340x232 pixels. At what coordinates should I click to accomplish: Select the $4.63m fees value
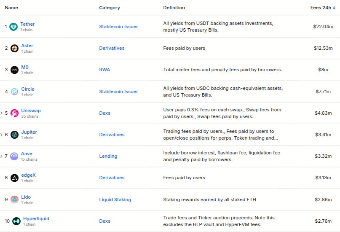(x=323, y=113)
